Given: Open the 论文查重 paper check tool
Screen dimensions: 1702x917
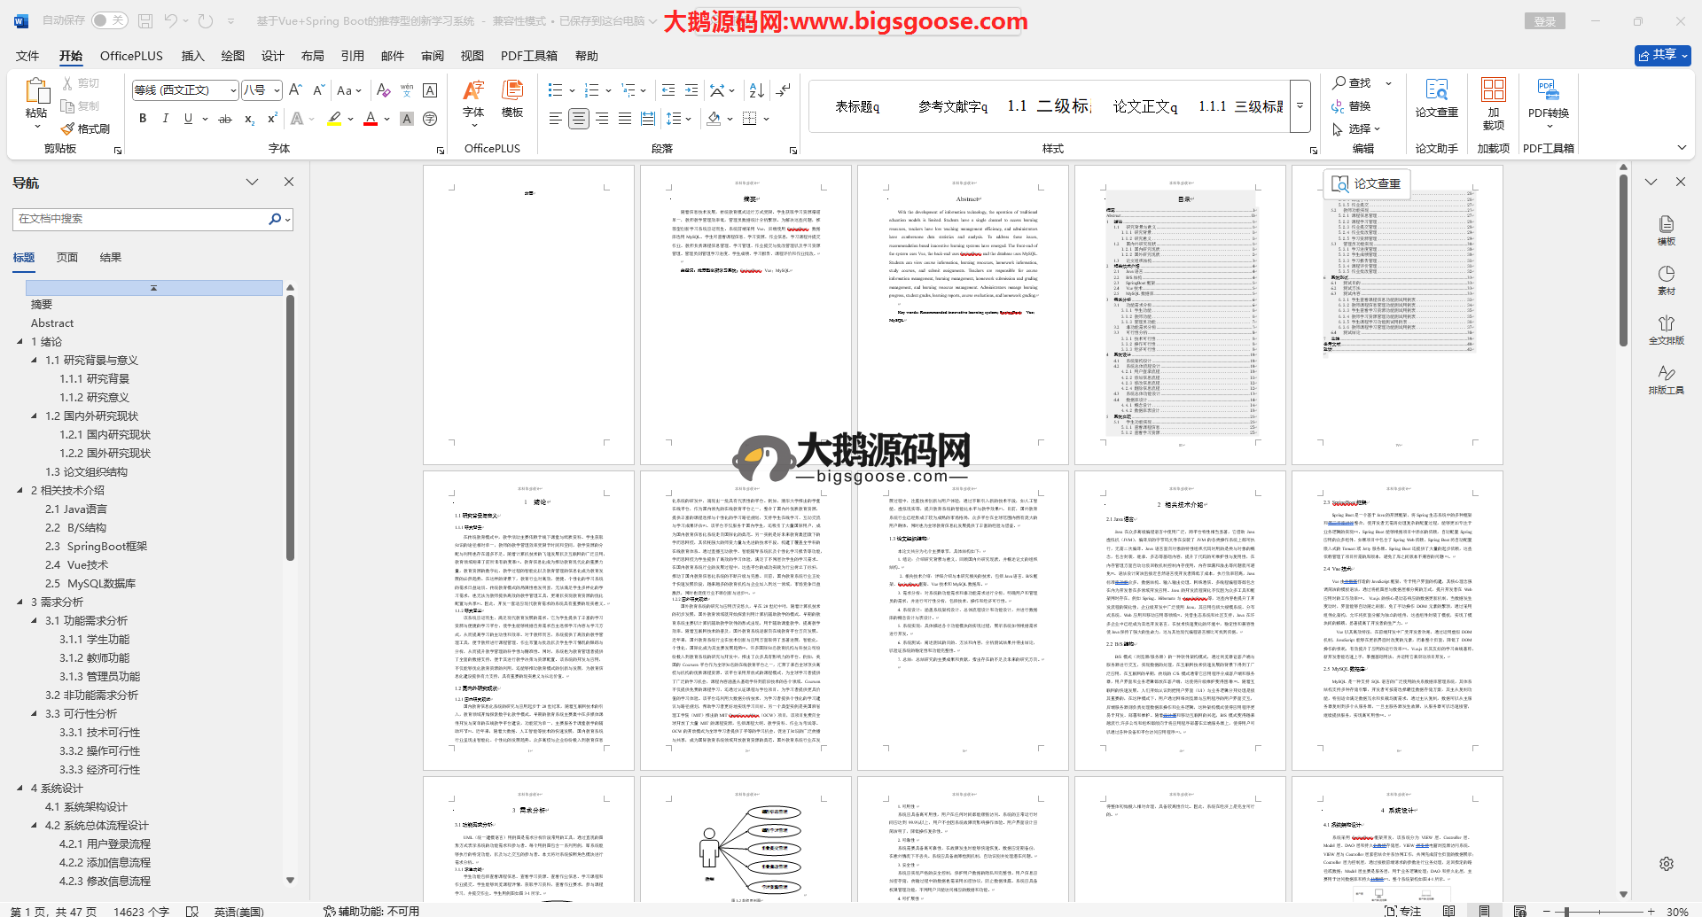Looking at the screenshot, I should (x=1436, y=98).
